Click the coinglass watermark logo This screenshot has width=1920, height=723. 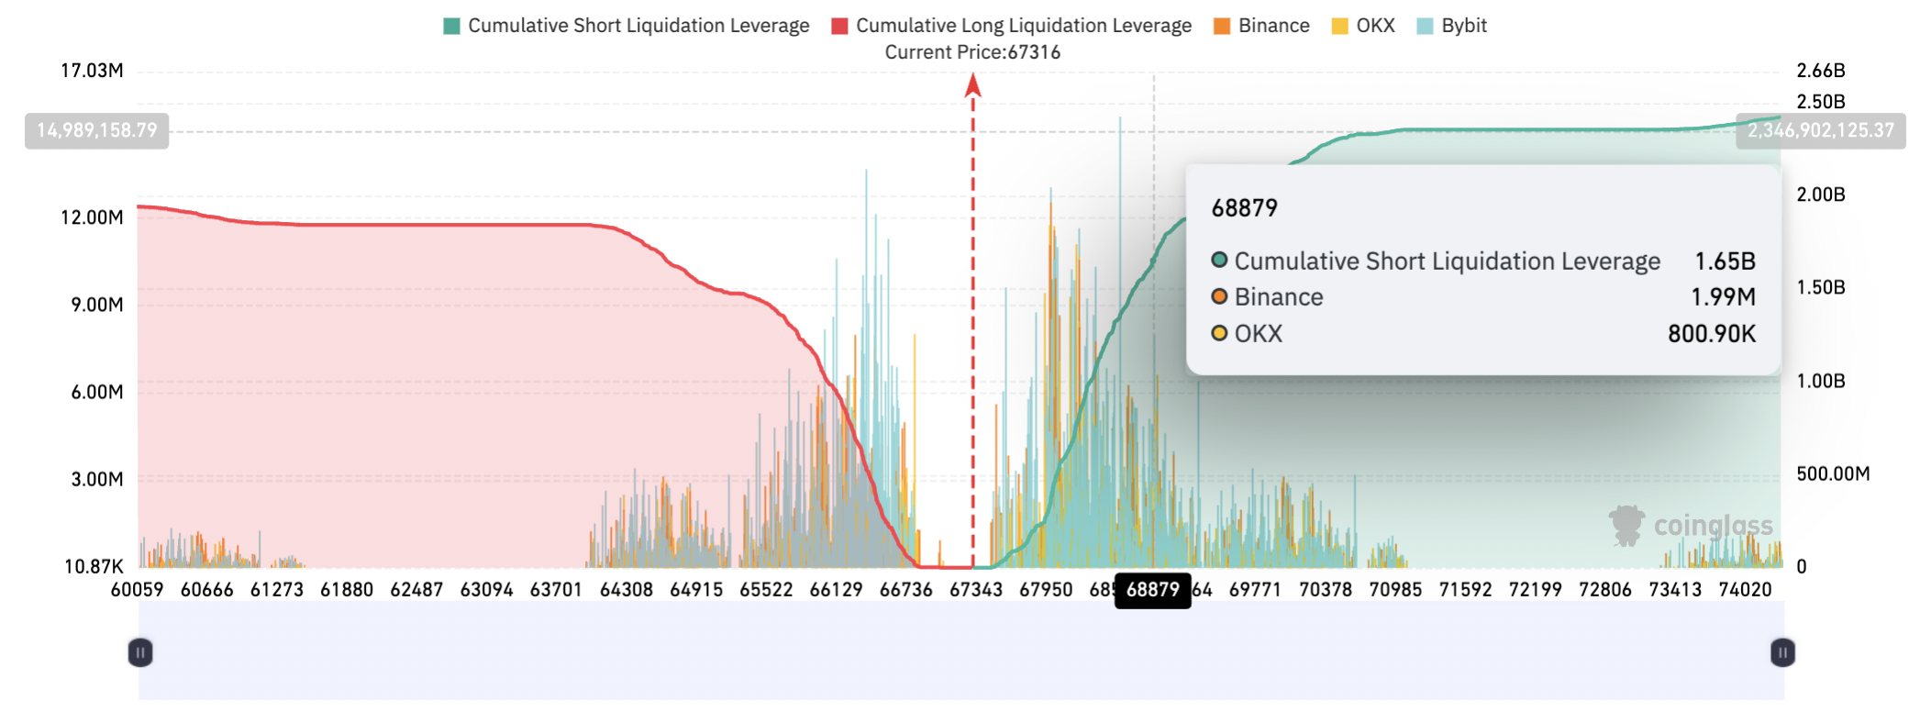1626,525
